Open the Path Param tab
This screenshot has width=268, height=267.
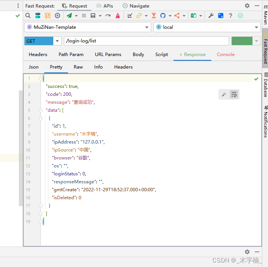pyautogui.click(x=71, y=55)
